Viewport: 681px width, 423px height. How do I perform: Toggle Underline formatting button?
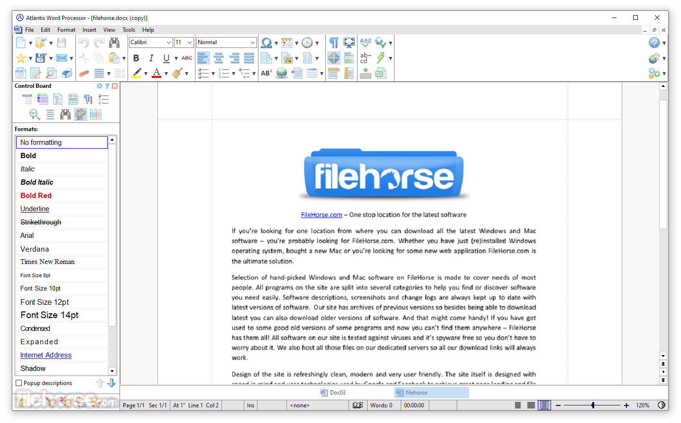point(166,58)
